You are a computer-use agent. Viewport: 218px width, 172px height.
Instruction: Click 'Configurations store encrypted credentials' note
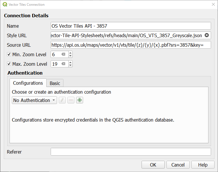(93, 120)
